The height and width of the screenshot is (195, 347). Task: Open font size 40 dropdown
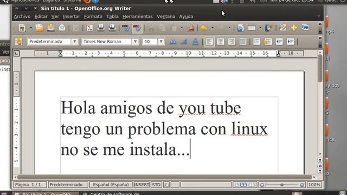click(x=161, y=42)
